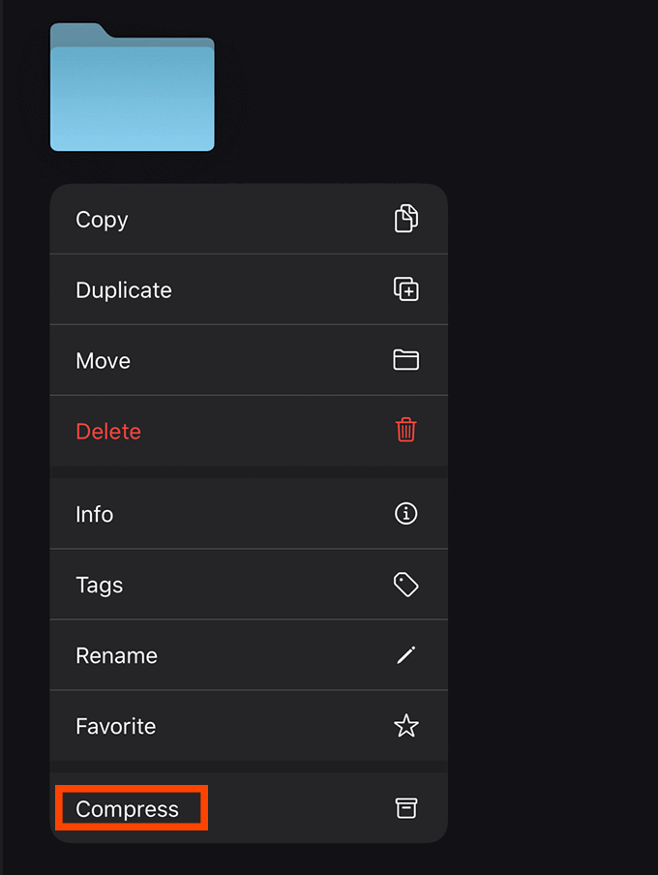The width and height of the screenshot is (658, 875).
Task: Click the Tags label icon
Action: (x=406, y=585)
